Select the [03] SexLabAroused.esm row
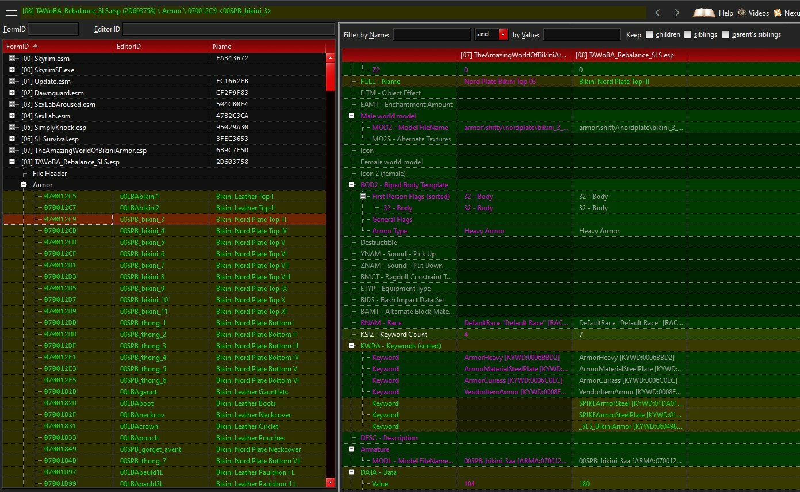Screen dimensions: 800x492 pos(164,104)
